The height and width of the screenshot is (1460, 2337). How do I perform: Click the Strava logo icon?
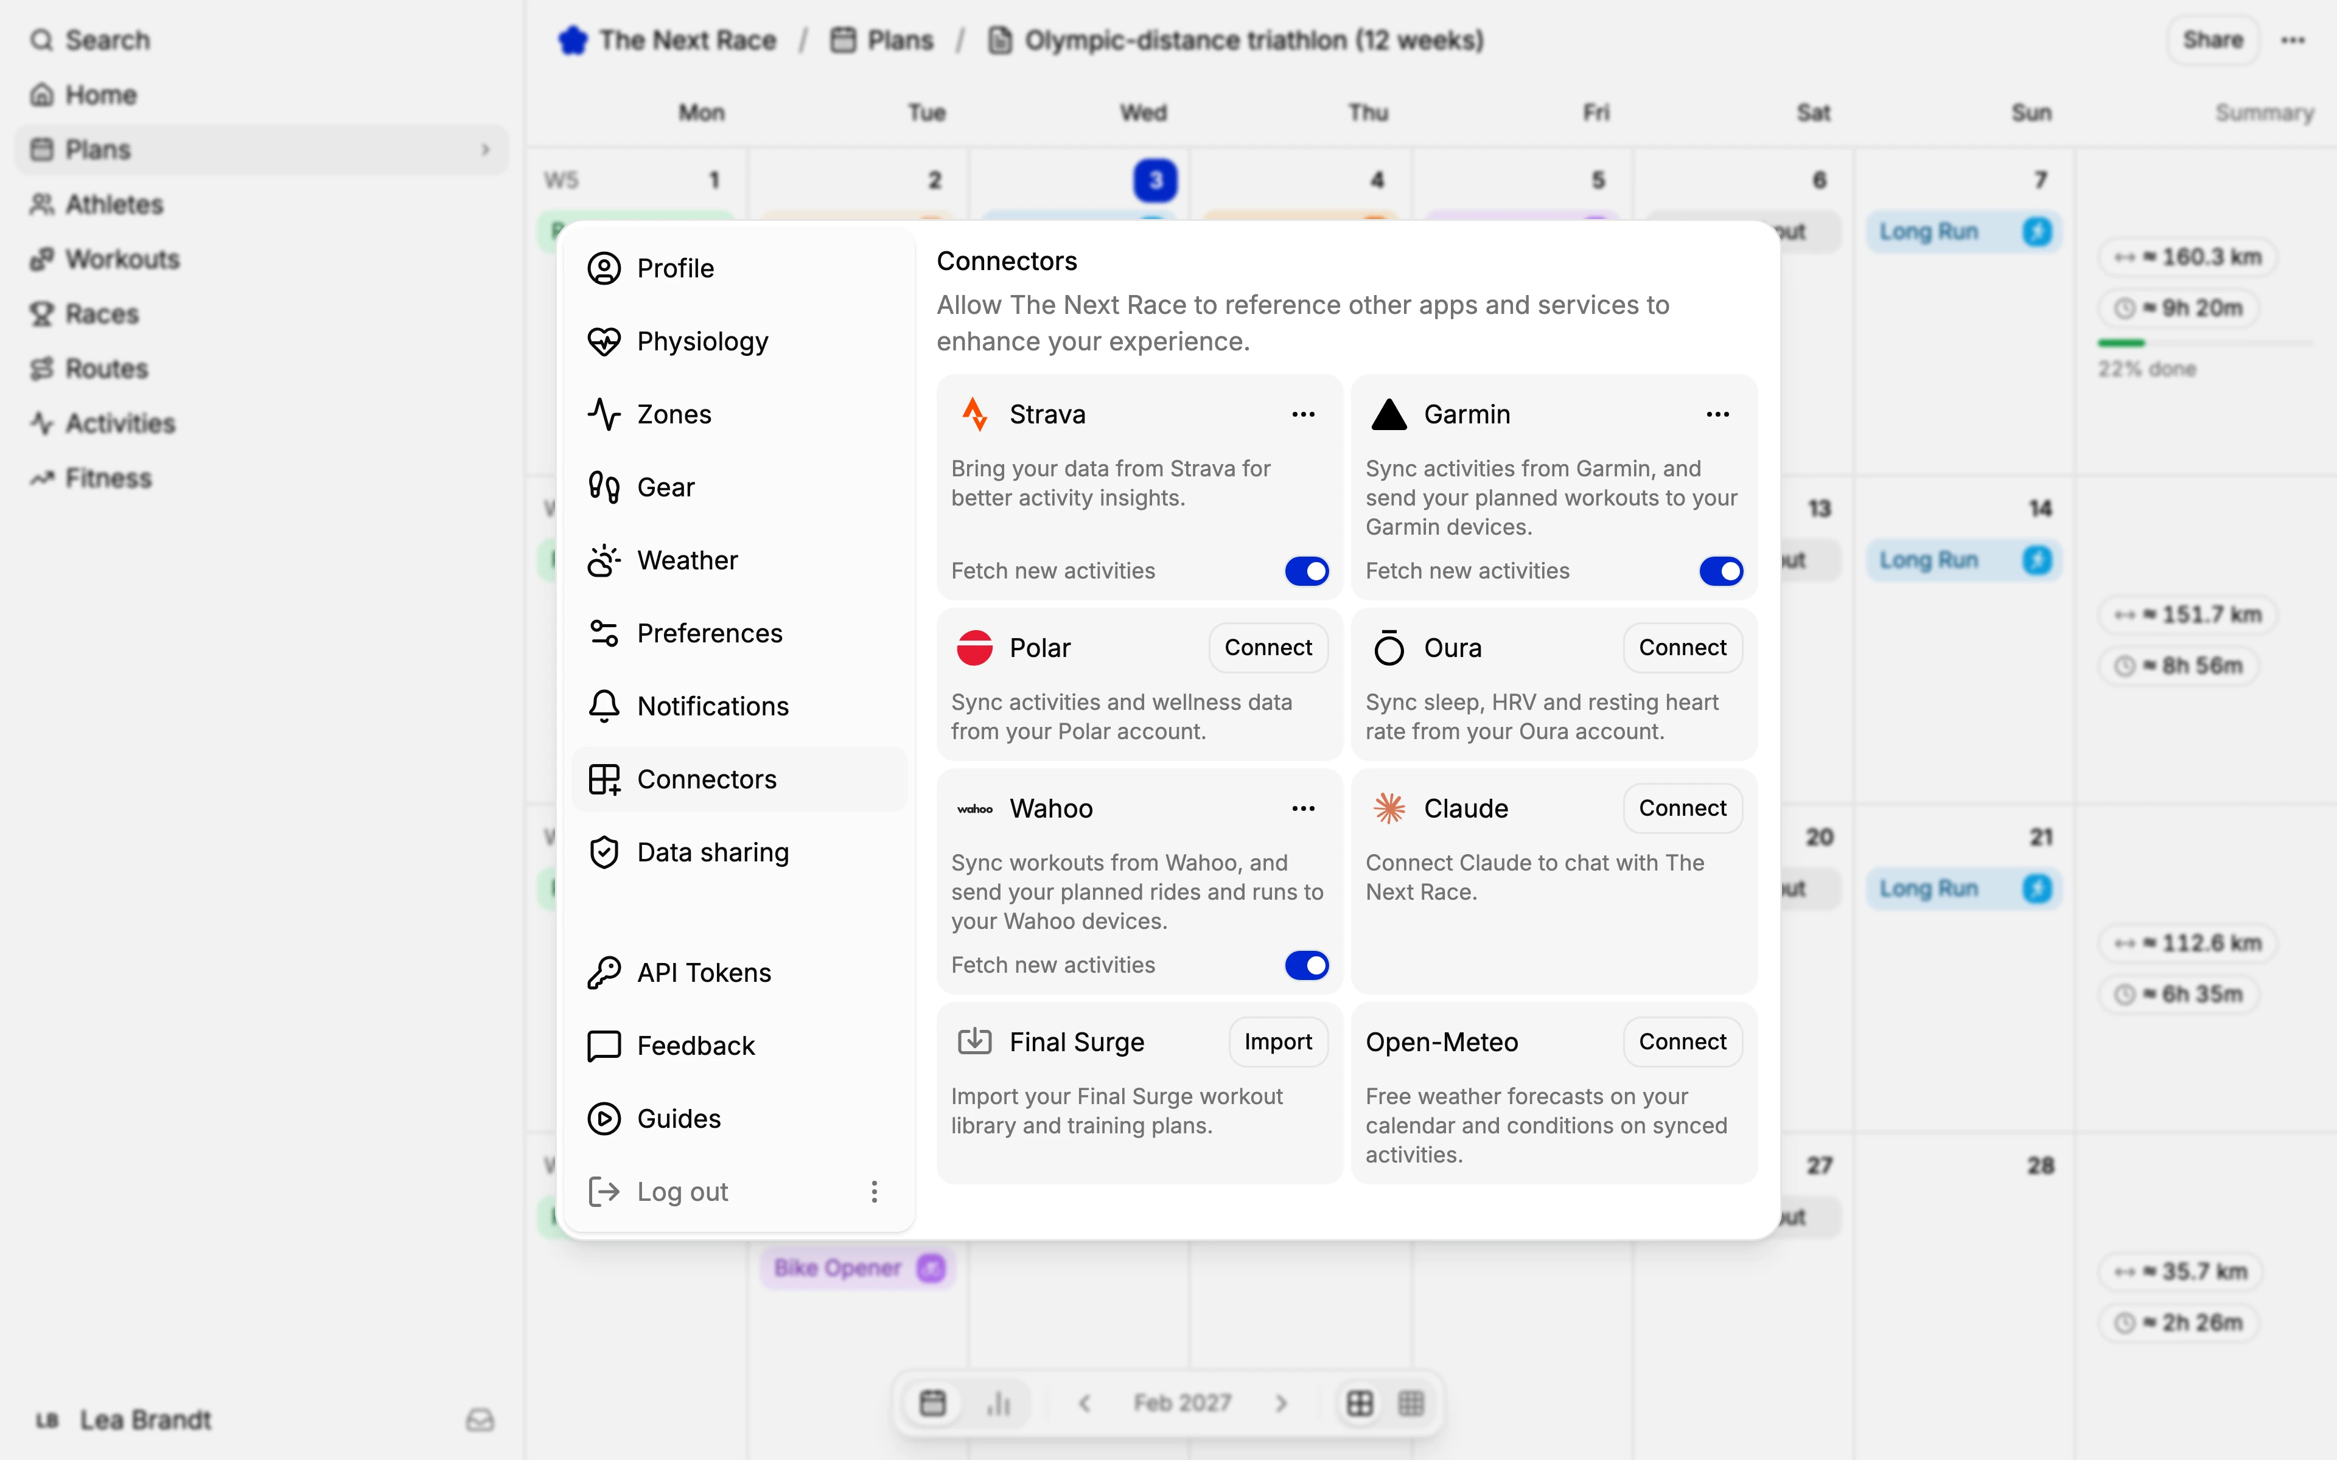click(974, 414)
